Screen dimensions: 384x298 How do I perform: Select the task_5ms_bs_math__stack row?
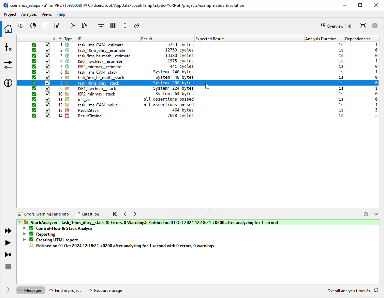point(198,78)
